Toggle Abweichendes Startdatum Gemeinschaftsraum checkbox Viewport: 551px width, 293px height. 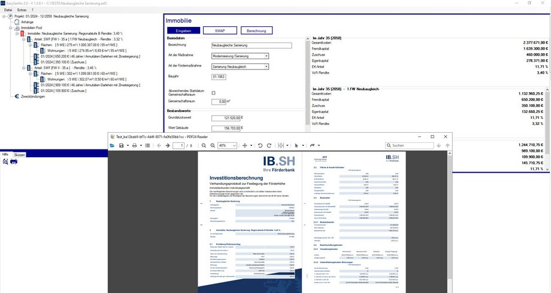(214, 93)
